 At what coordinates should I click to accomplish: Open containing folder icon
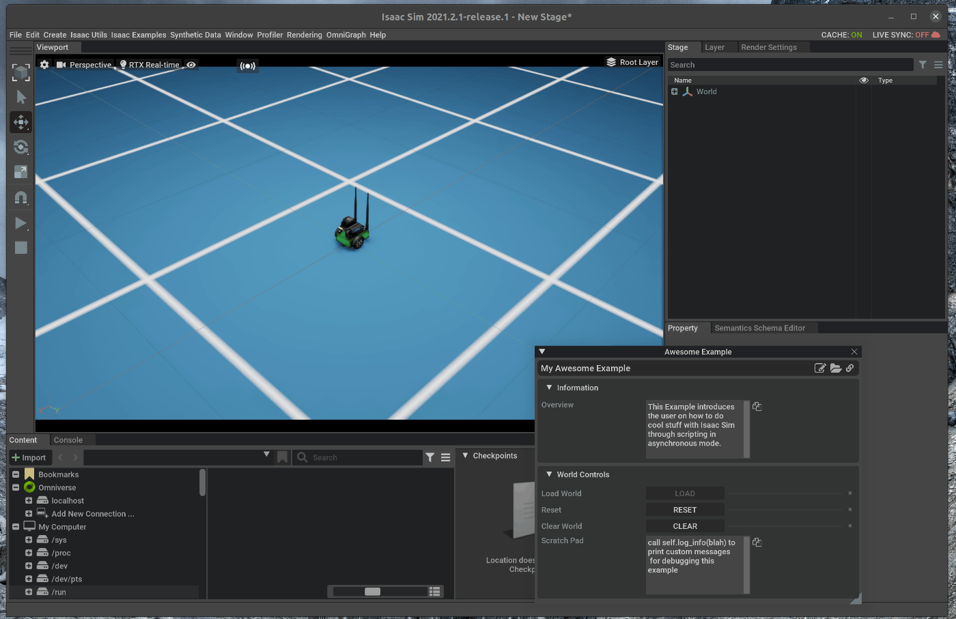836,368
